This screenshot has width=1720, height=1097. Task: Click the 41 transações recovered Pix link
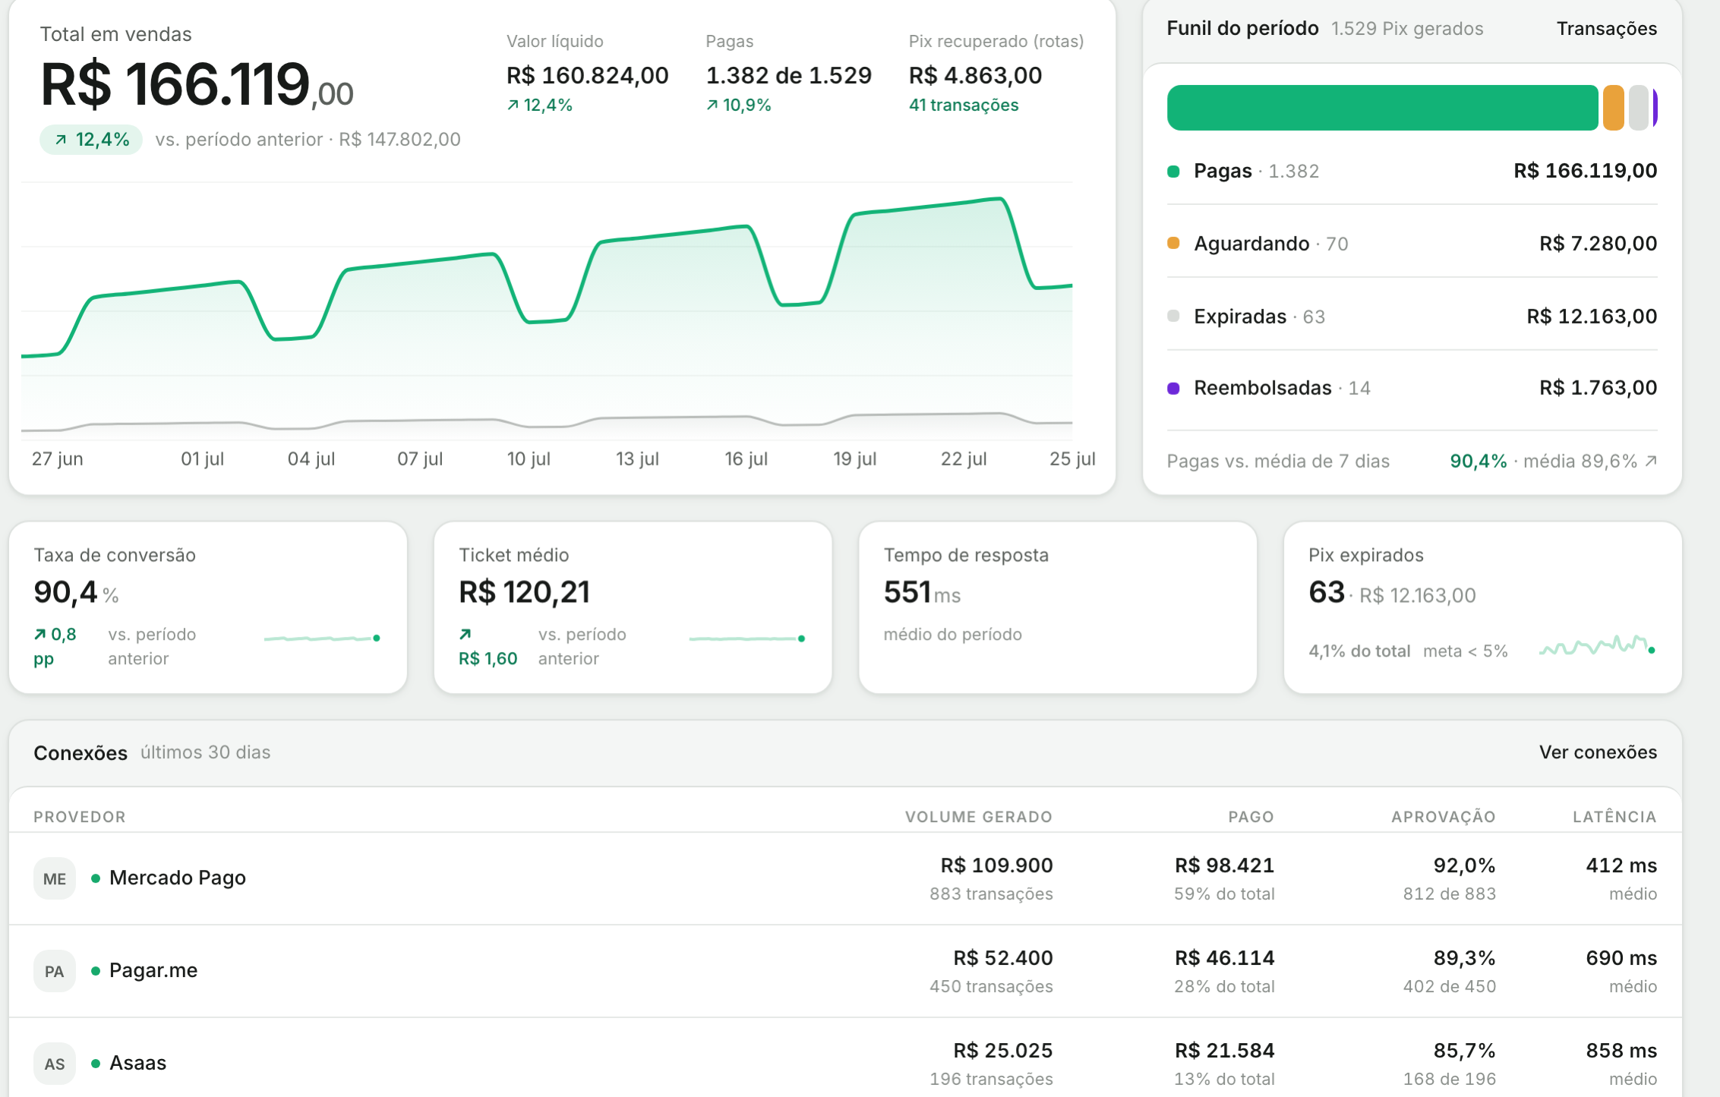tap(964, 106)
